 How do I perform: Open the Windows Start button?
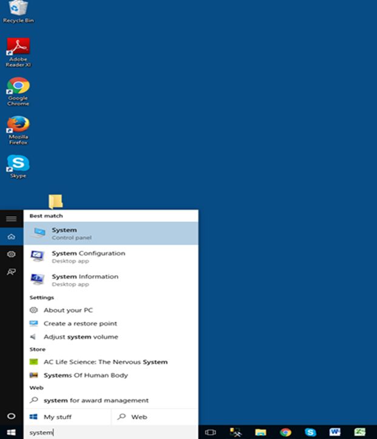tap(11, 432)
